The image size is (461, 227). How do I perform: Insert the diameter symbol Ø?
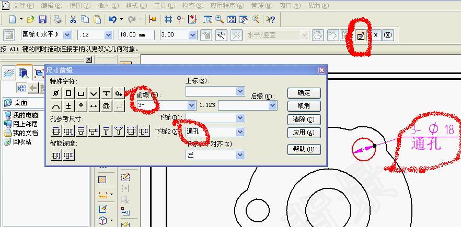pyautogui.click(x=56, y=93)
